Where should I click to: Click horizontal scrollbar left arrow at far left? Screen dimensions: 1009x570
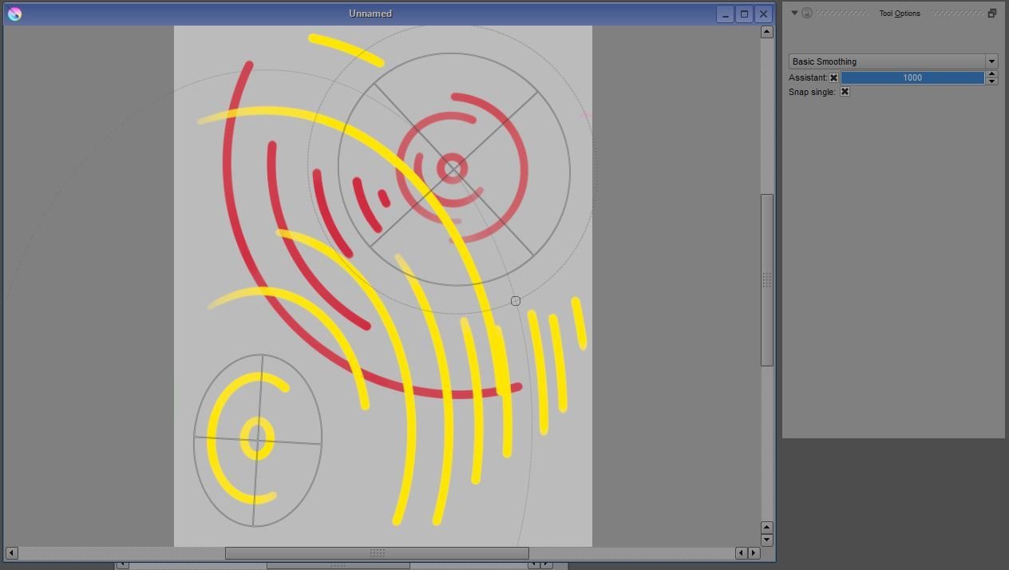coord(11,552)
